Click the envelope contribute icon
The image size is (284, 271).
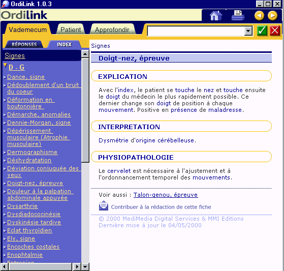click(x=104, y=205)
